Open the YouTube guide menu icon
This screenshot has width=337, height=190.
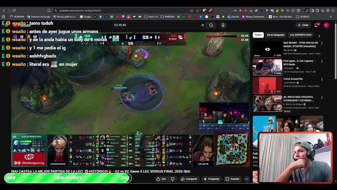pos(6,25)
